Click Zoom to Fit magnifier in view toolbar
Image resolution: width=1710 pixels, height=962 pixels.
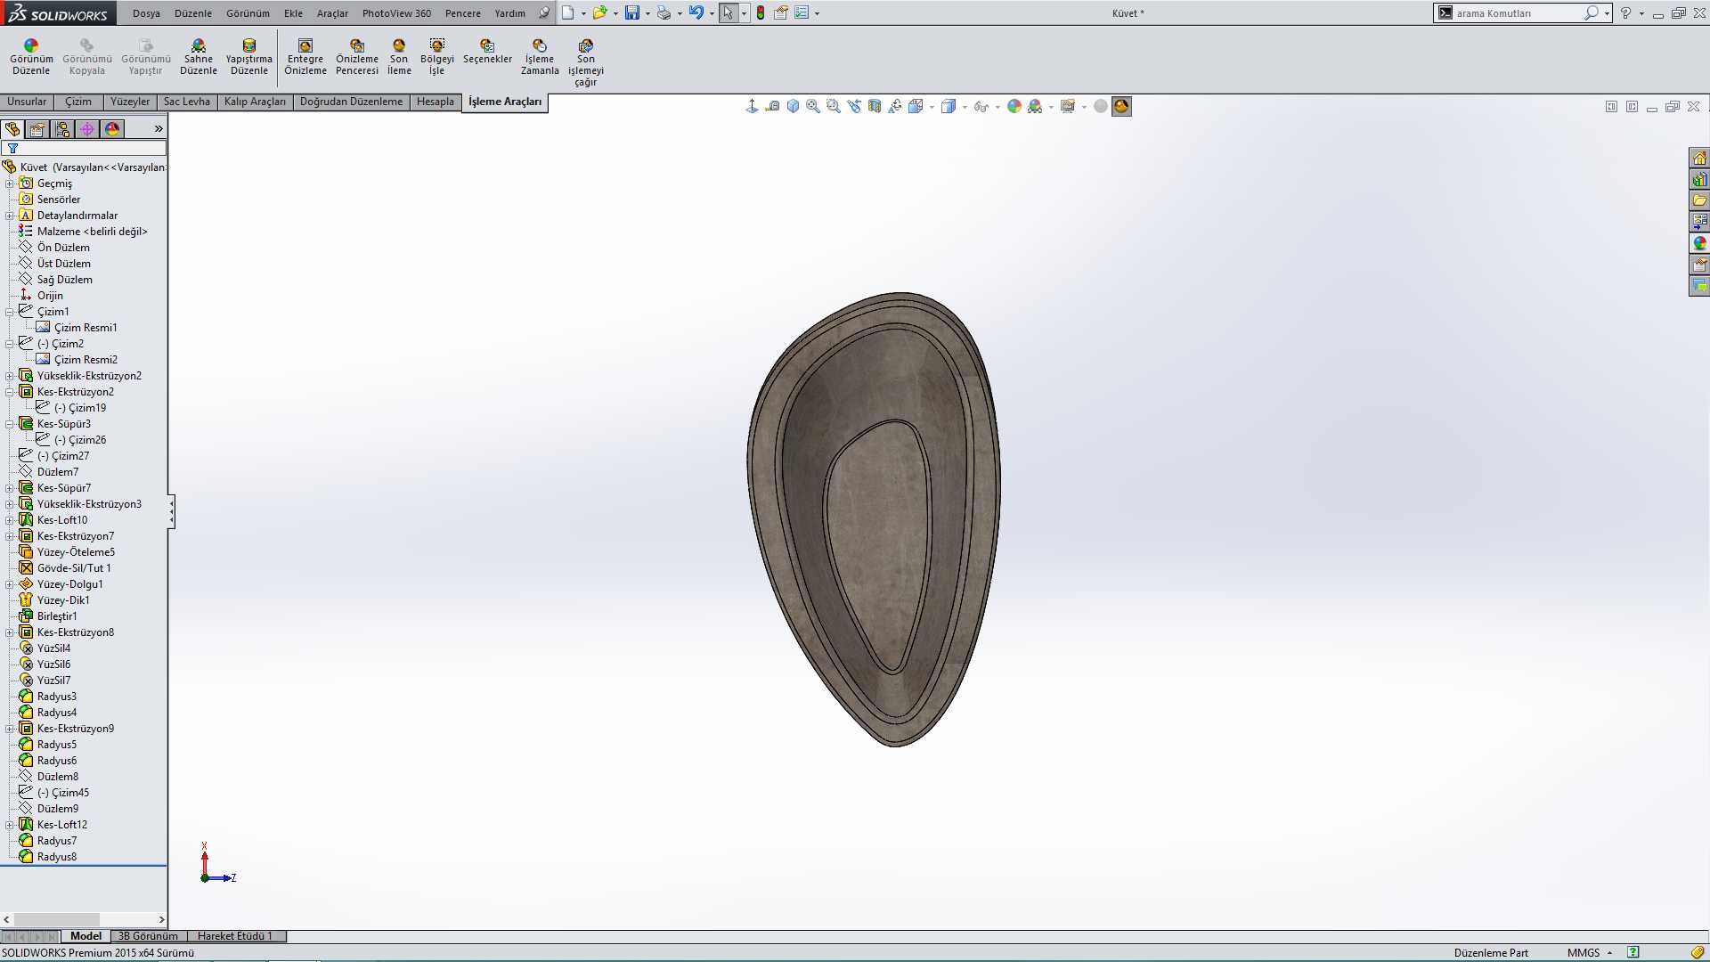[813, 106]
